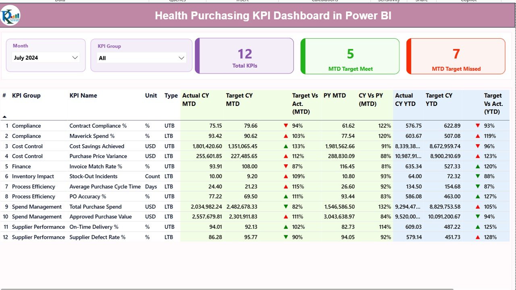Click the 5 MTD Target Meet card

coord(350,56)
